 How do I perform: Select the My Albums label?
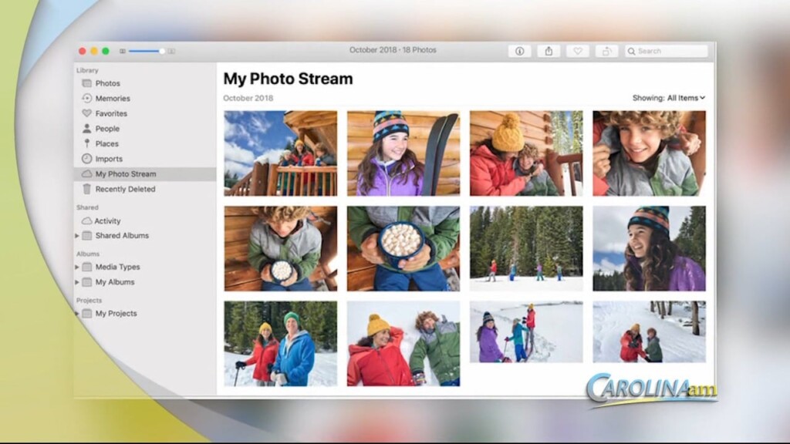coord(115,282)
